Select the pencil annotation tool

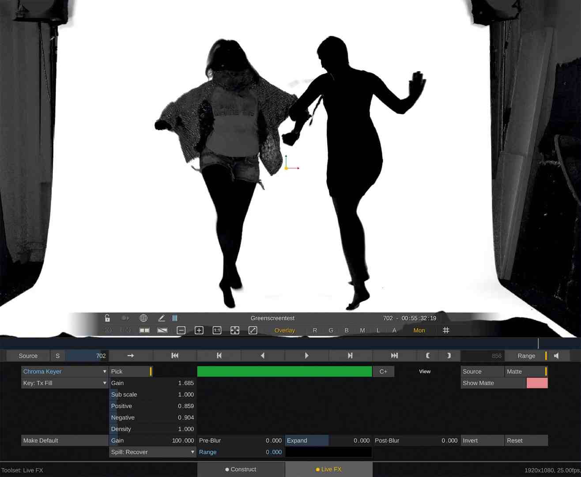tap(162, 318)
